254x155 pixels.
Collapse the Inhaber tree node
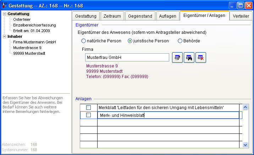pos(4,36)
